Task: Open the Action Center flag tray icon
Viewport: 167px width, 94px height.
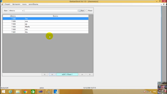Action: pyautogui.click(x=145, y=92)
